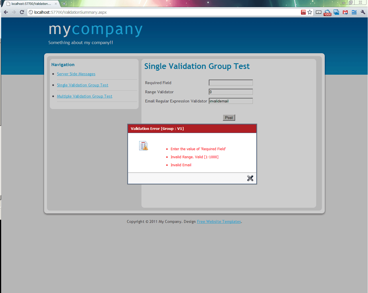Open Single Validation Group Test link
The height and width of the screenshot is (293, 368).
click(x=82, y=85)
